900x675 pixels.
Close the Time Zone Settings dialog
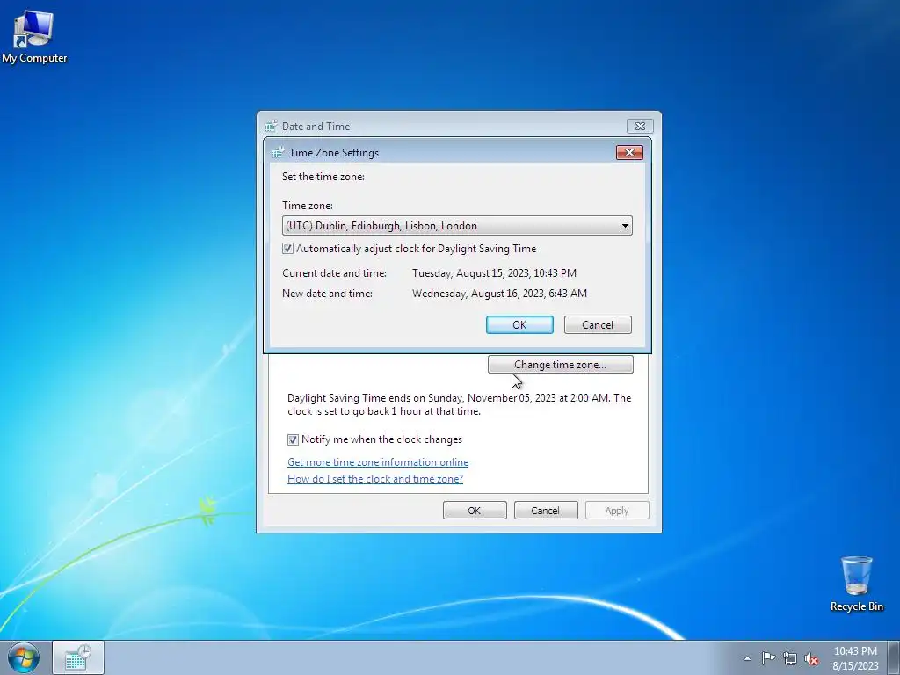coord(629,152)
